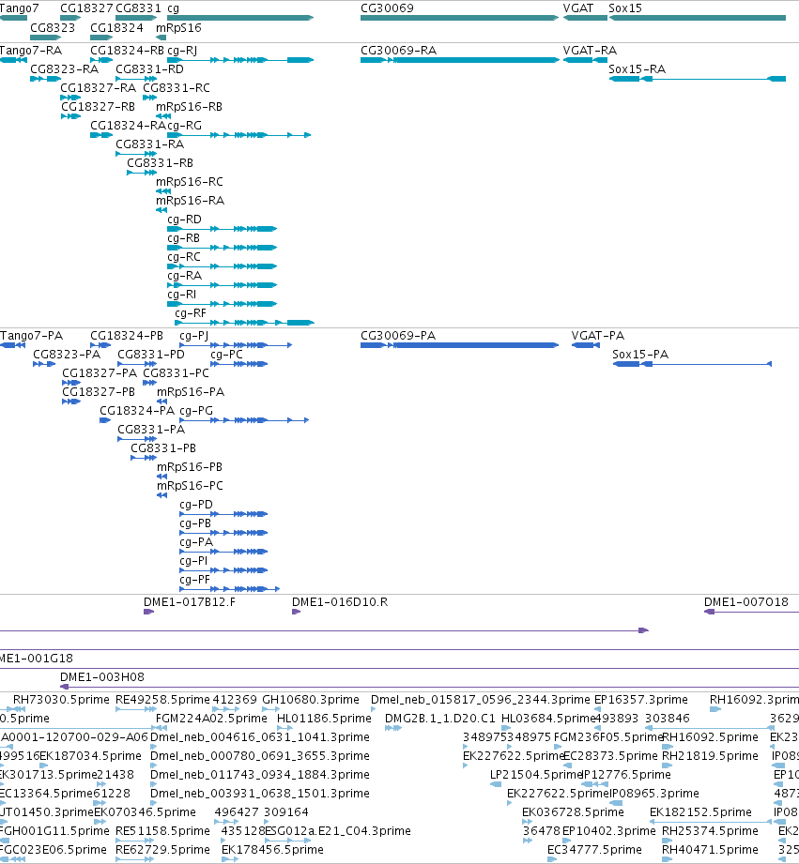Click the mRpS16 gene label
The height and width of the screenshot is (864, 799).
(x=178, y=27)
